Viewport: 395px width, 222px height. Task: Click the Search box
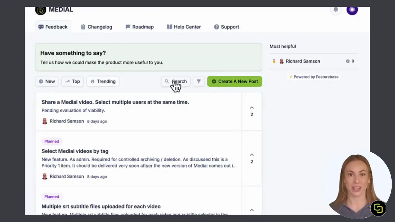point(176,81)
